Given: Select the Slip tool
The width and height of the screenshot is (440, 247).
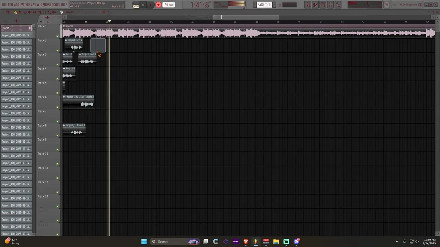Looking at the screenshot, I should click(x=34, y=12).
